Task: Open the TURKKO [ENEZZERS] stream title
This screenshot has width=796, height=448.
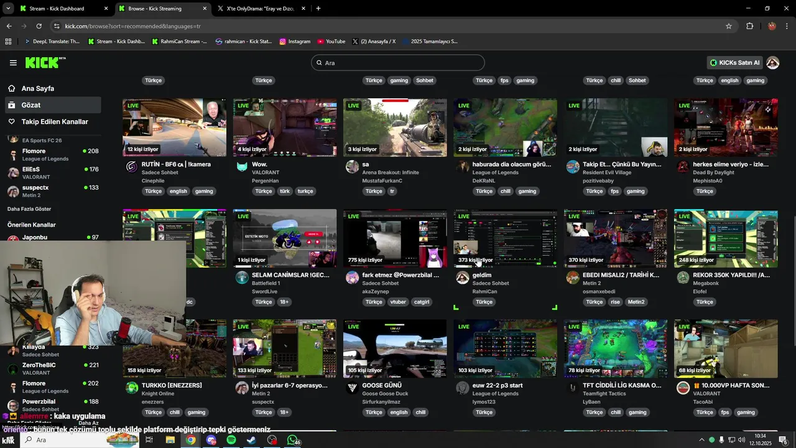Action: click(x=172, y=385)
